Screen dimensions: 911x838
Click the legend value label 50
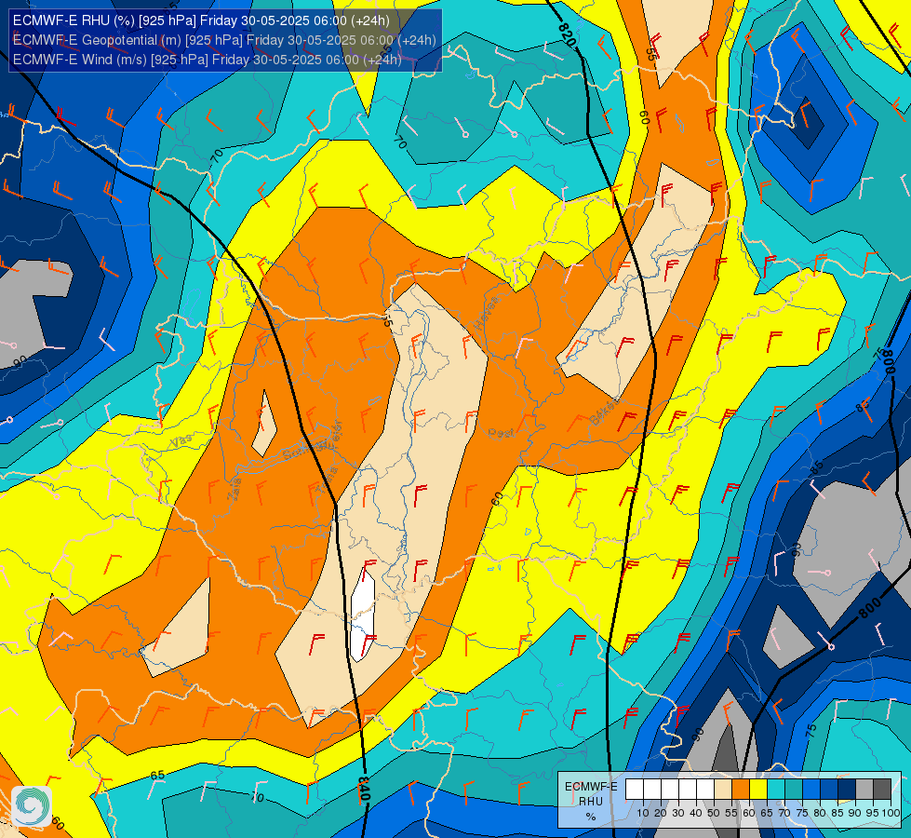(714, 813)
